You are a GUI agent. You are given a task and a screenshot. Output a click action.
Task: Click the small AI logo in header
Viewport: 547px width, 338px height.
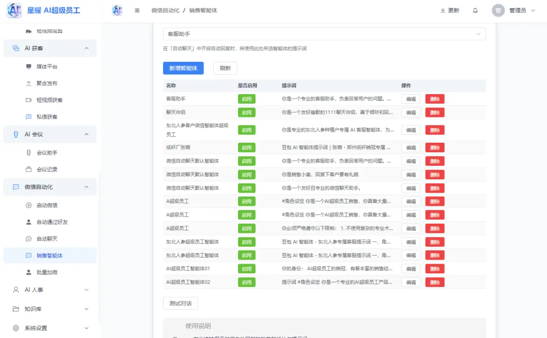pos(117,11)
